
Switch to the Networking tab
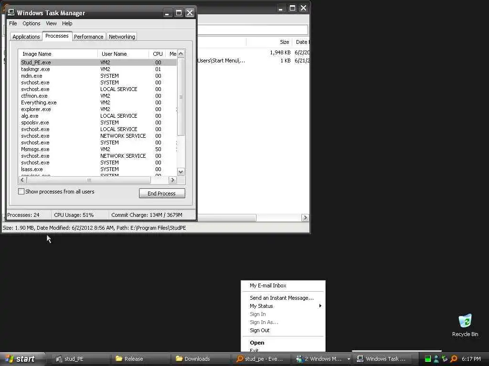122,37
